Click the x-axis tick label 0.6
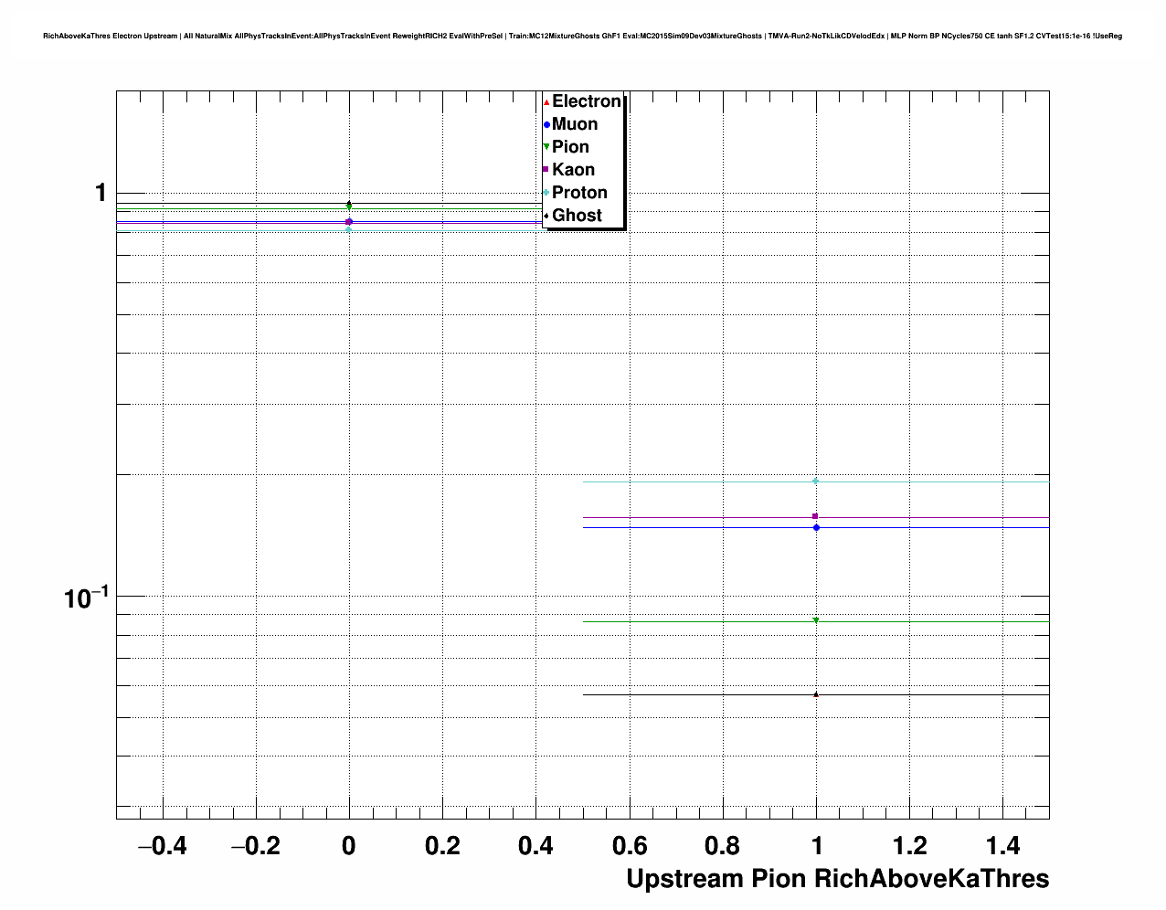 pyautogui.click(x=629, y=846)
